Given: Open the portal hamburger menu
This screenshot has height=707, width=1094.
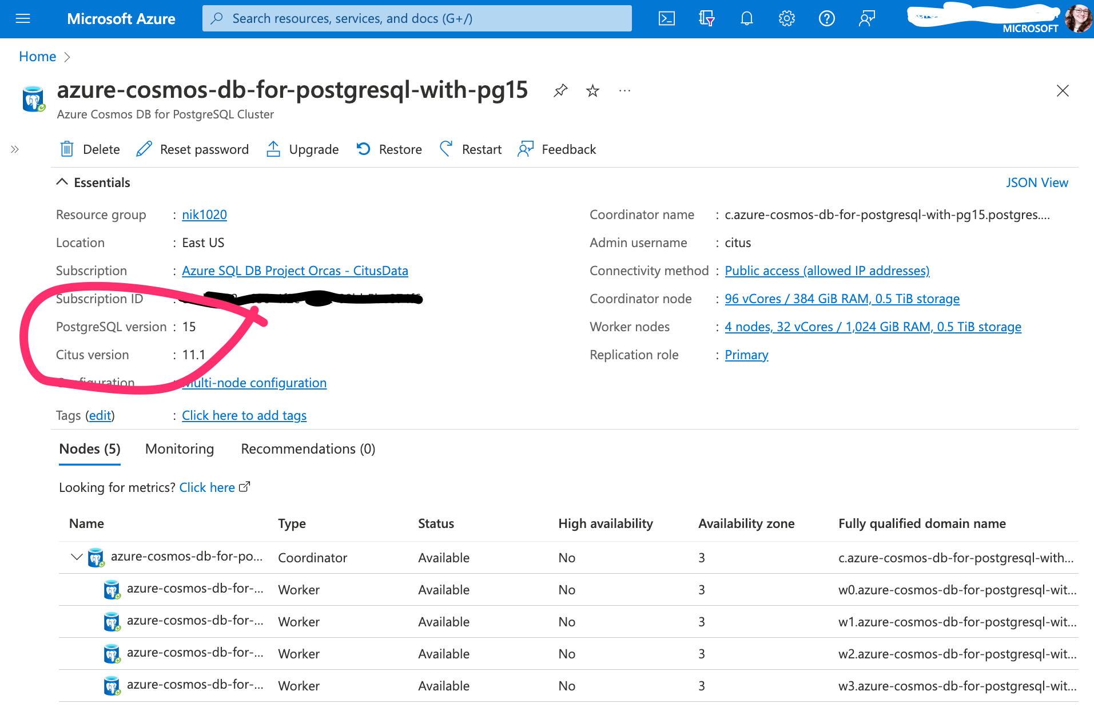Looking at the screenshot, I should (23, 18).
